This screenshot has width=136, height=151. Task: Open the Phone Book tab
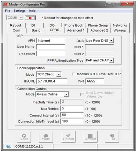[74, 25]
